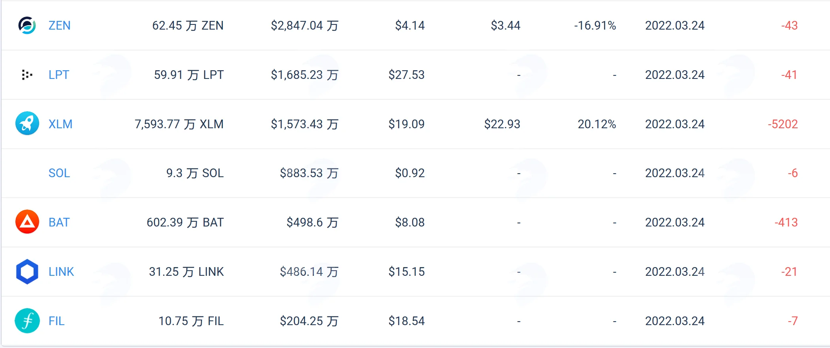Open the XLM token link

60,124
